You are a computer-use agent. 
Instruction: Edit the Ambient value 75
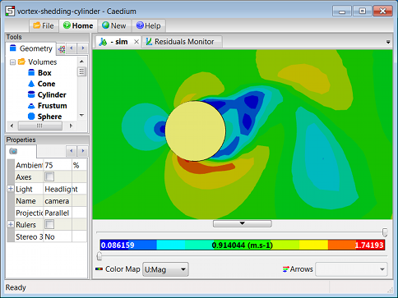58,165
